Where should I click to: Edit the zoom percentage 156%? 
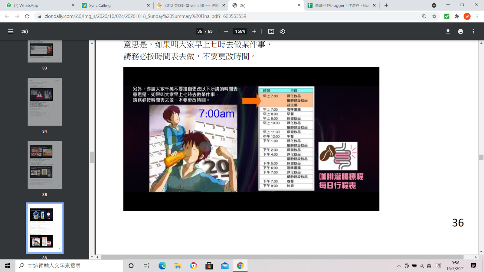pos(240,31)
